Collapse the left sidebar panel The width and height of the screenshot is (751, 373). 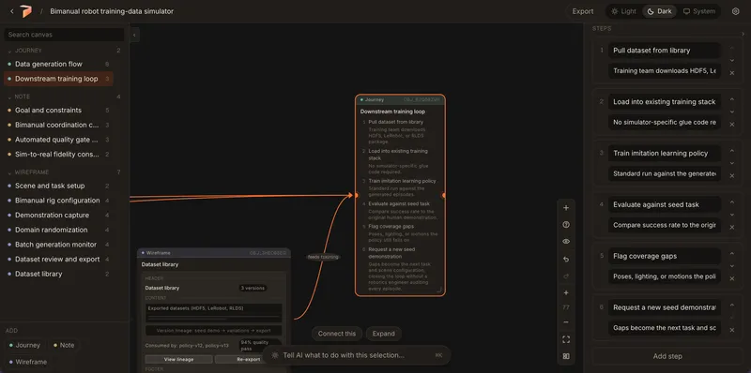point(134,35)
